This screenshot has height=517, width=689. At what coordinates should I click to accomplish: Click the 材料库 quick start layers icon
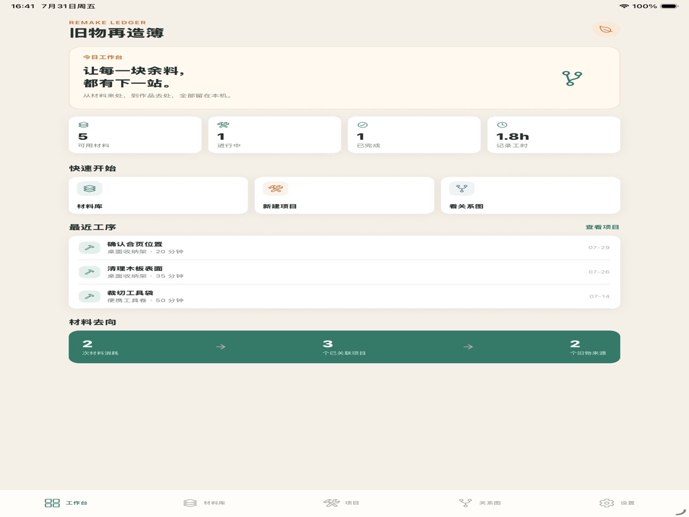pyautogui.click(x=89, y=189)
